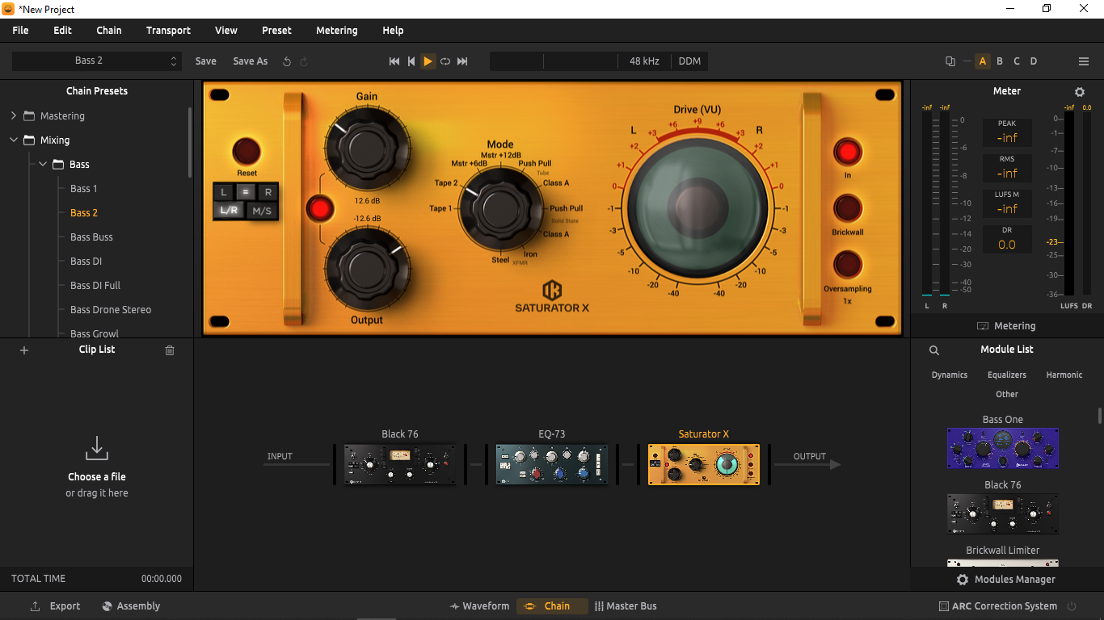Skip to start of track
This screenshot has width=1104, height=620.
click(x=394, y=61)
